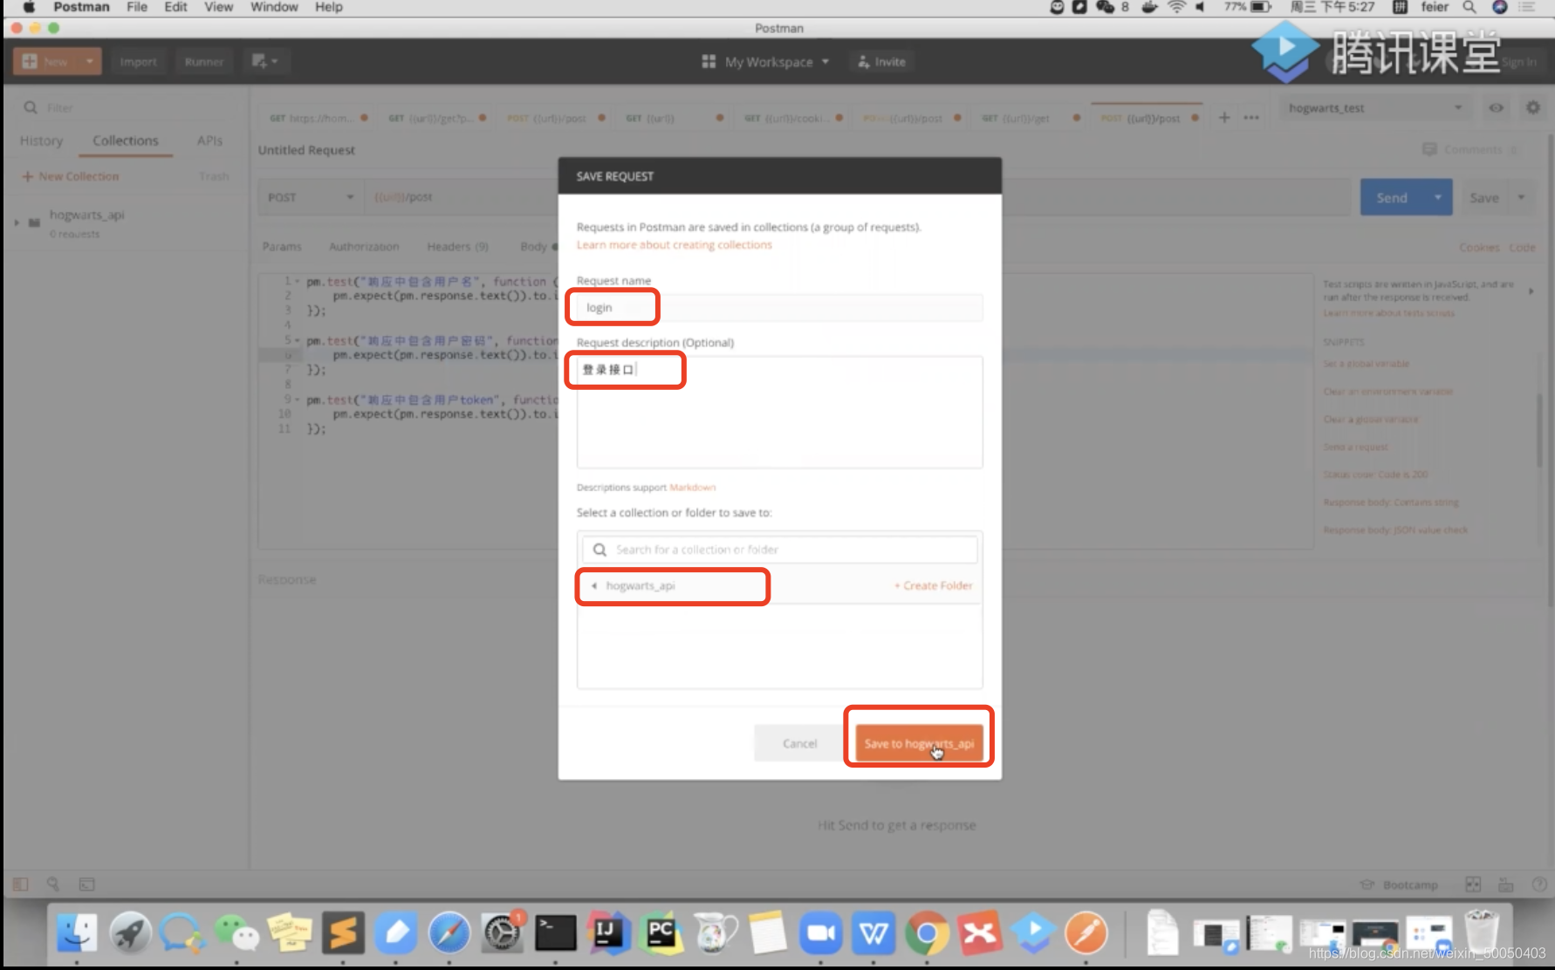The height and width of the screenshot is (970, 1555).
Task: Open the new window icon in toolbar
Action: click(265, 61)
